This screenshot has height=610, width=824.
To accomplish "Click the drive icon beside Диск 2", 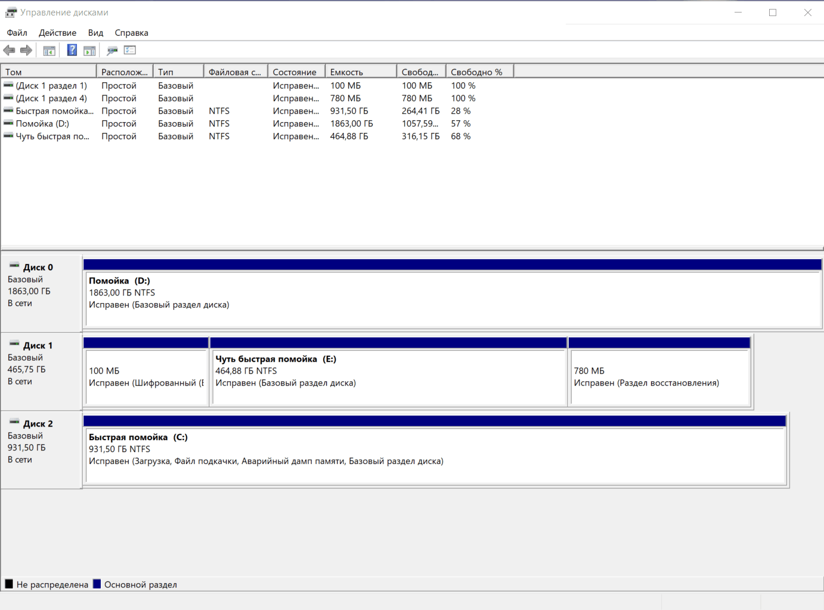I will 14,422.
